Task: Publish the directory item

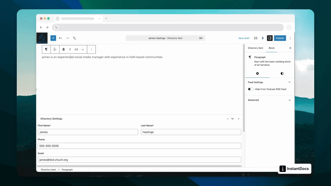Action: click(280, 38)
